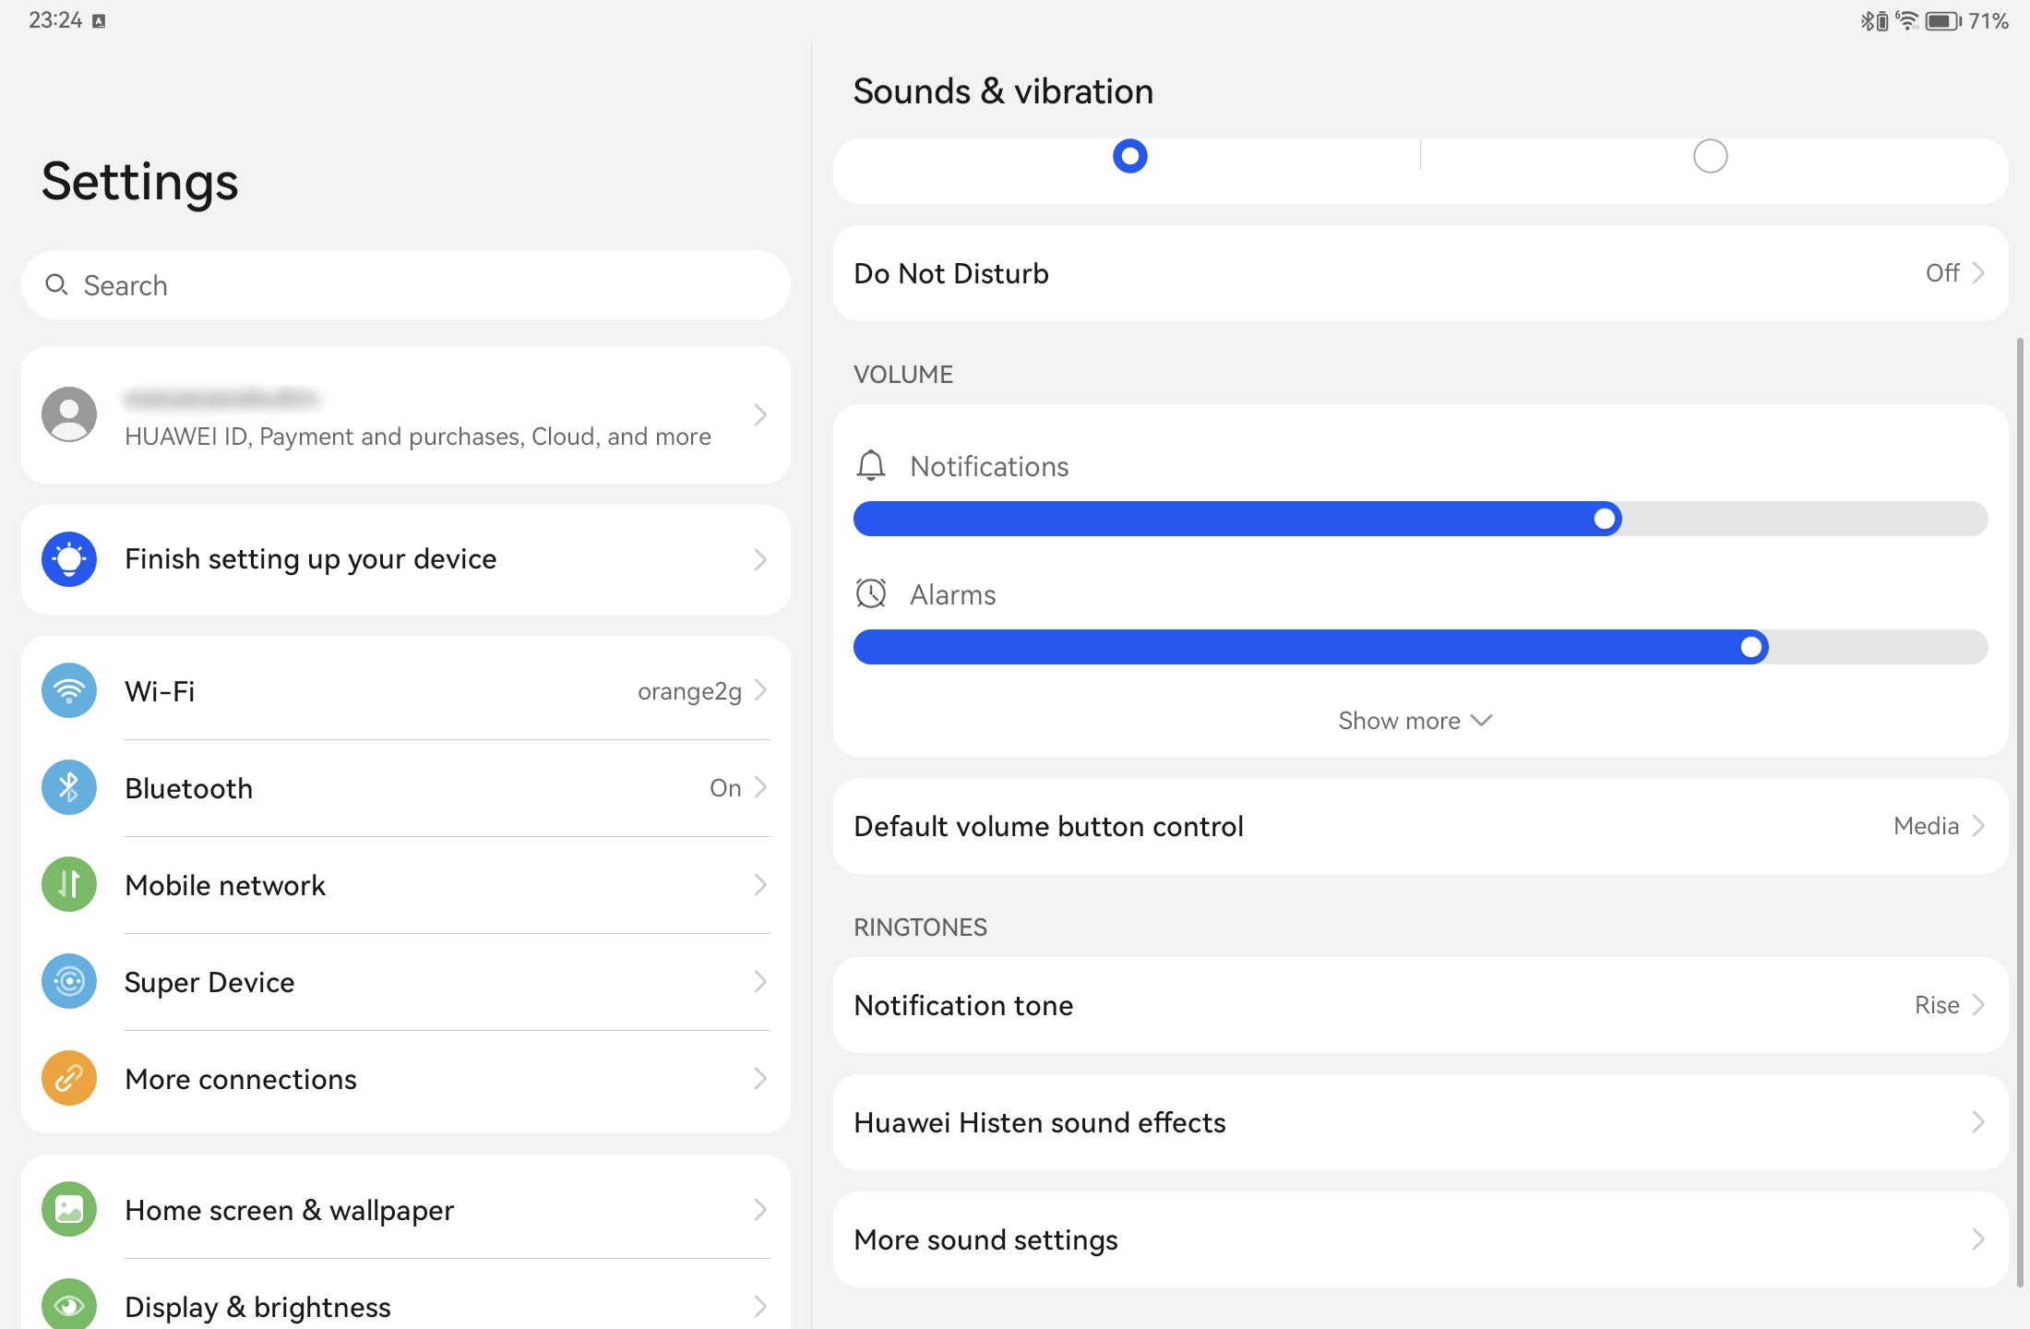Open Finish setting up your device
Screen dimensions: 2030x1329
tap(406, 559)
